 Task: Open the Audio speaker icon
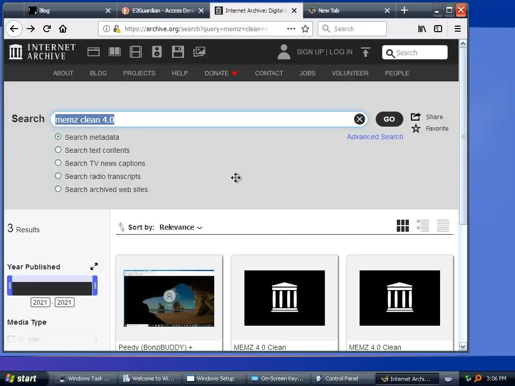pos(157,52)
